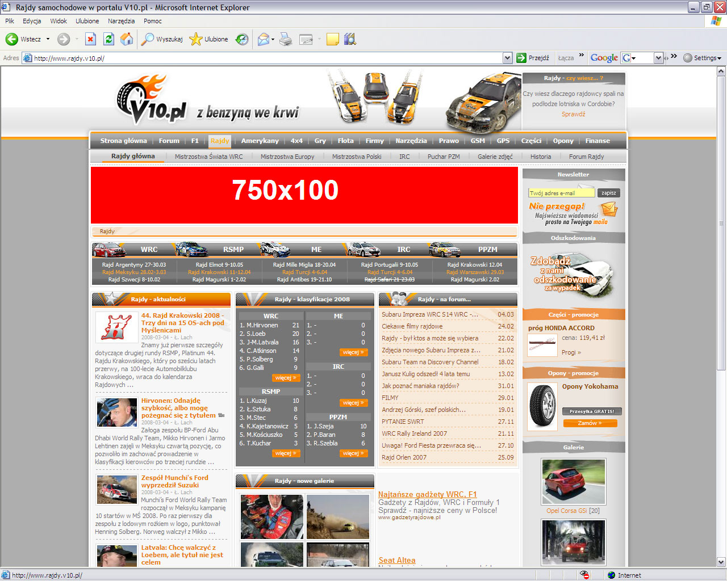
Task: Click the Edit page toolbar icon
Action: [x=306, y=39]
